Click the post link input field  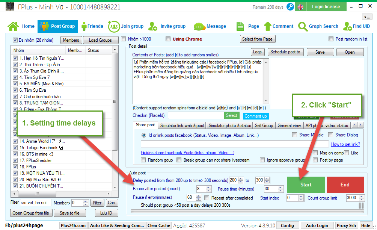(235, 144)
